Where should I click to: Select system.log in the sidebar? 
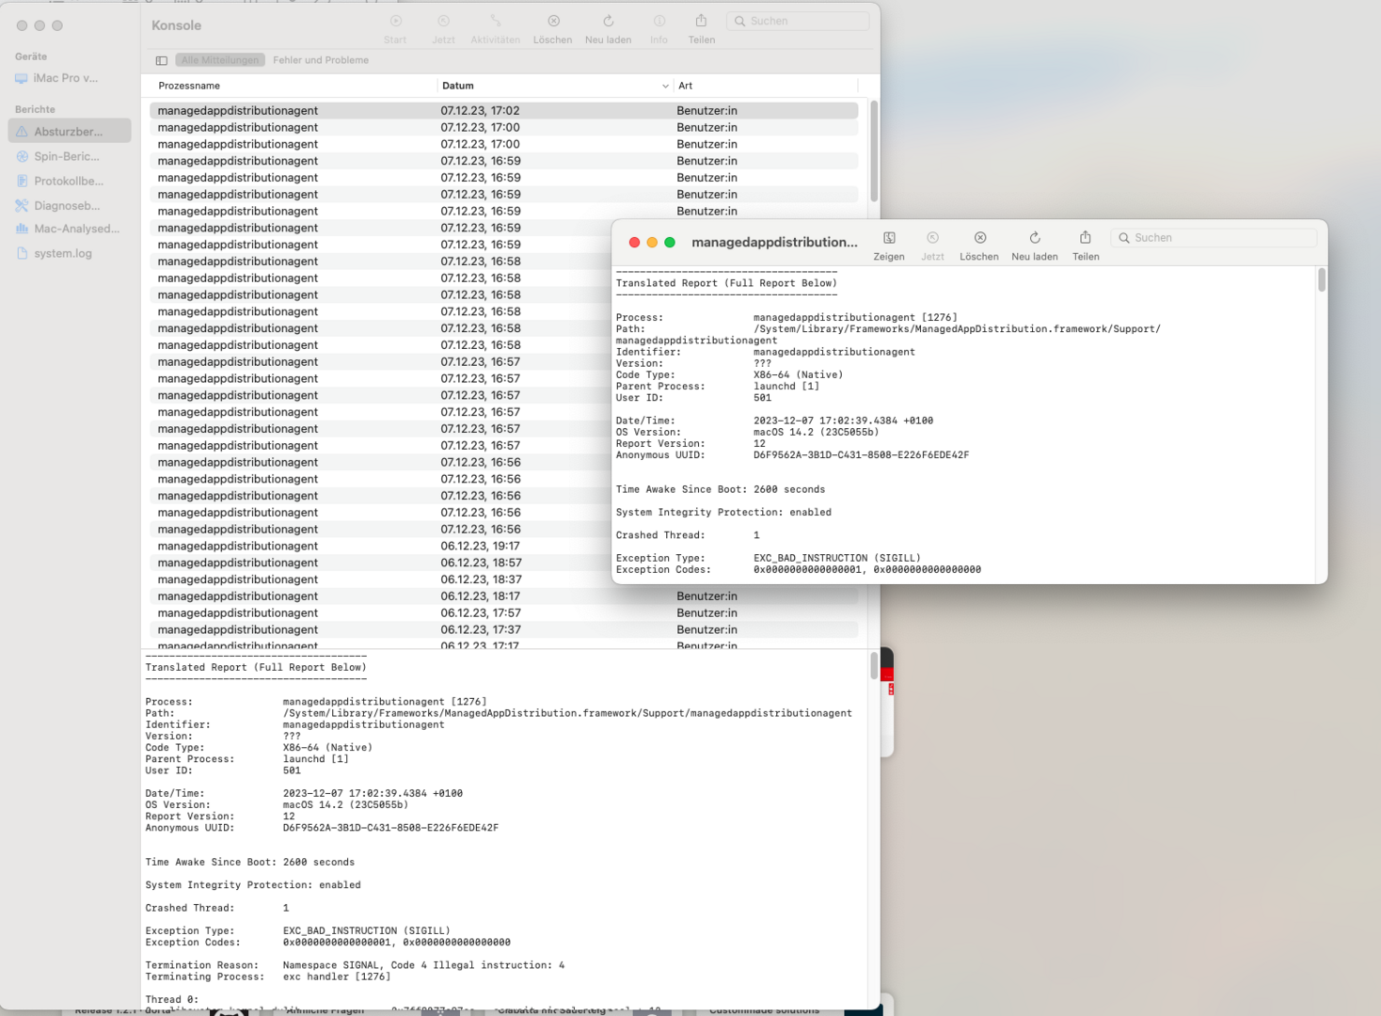point(62,254)
